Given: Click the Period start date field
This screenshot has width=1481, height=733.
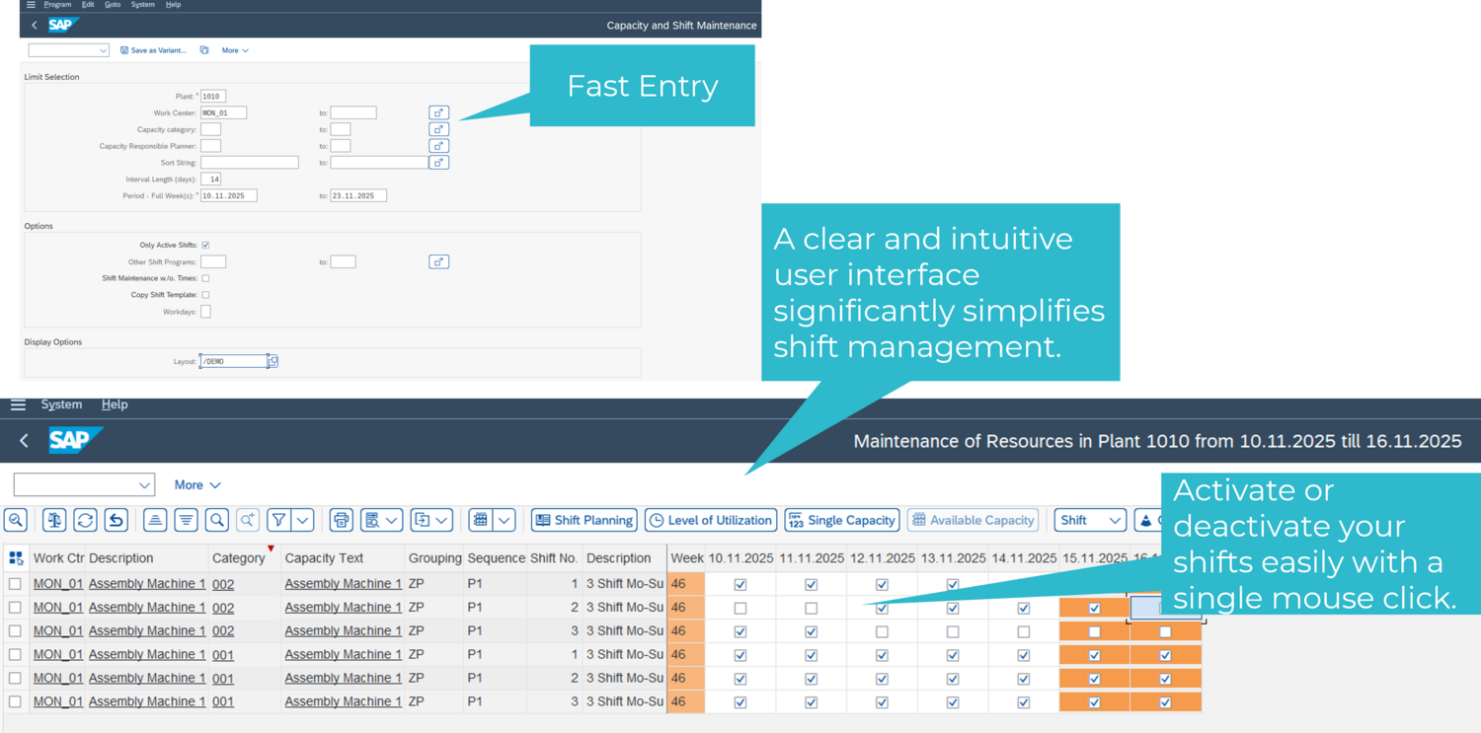Looking at the screenshot, I should [x=229, y=196].
